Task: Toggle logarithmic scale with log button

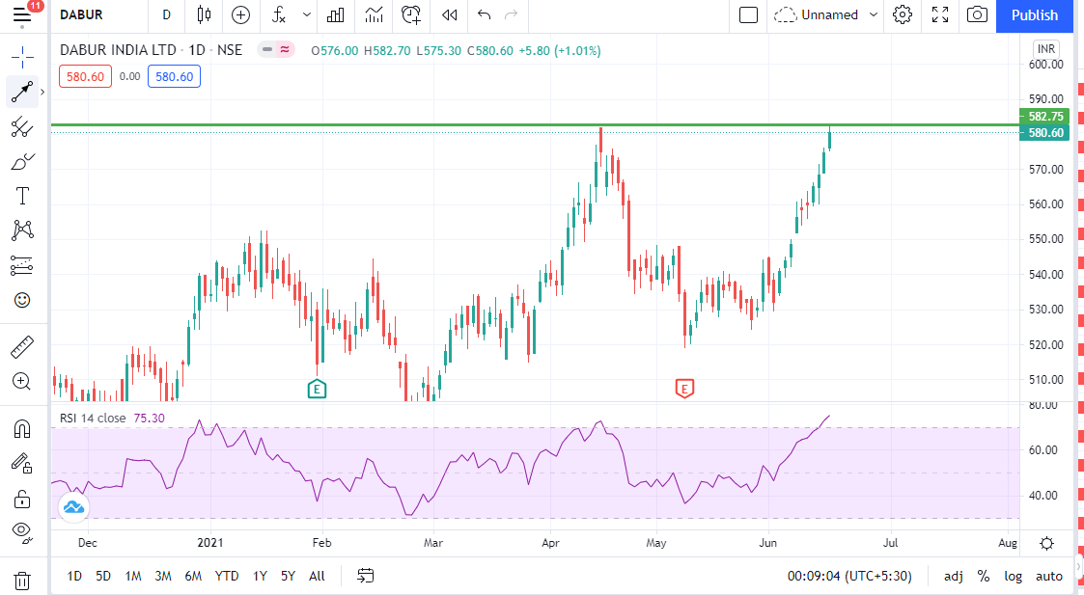Action: pos(1013,576)
